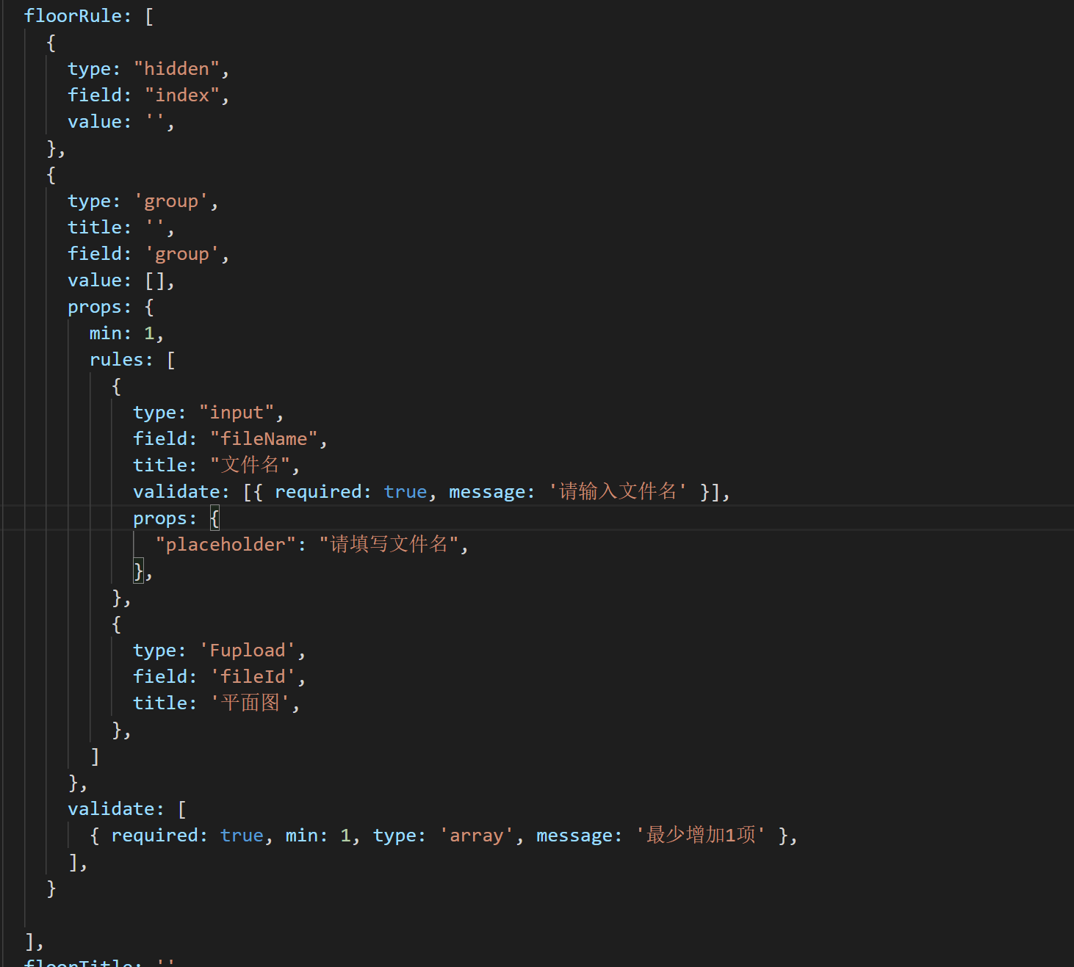
Task: Select the title '平面图'
Action: (250, 702)
